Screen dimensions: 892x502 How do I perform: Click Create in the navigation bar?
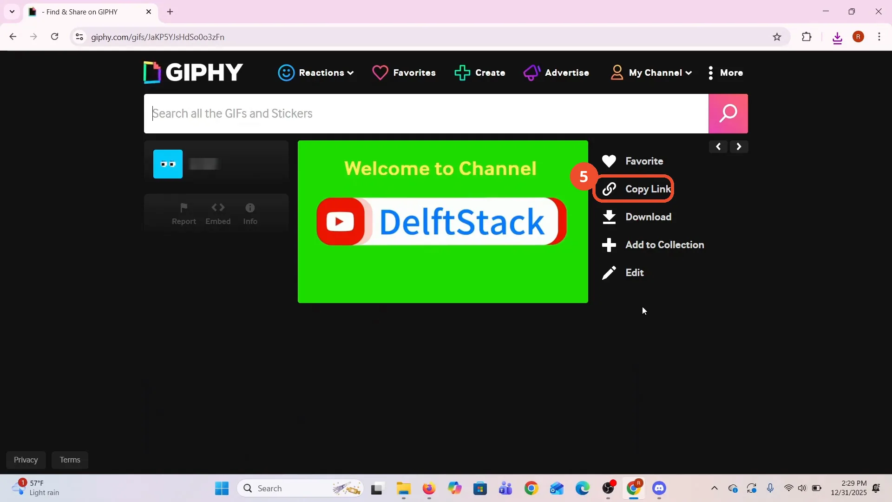479,73
